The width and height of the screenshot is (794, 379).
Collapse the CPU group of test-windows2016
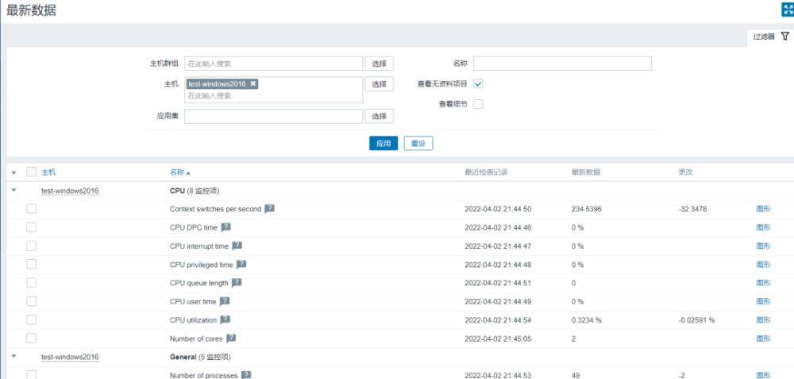coord(13,191)
